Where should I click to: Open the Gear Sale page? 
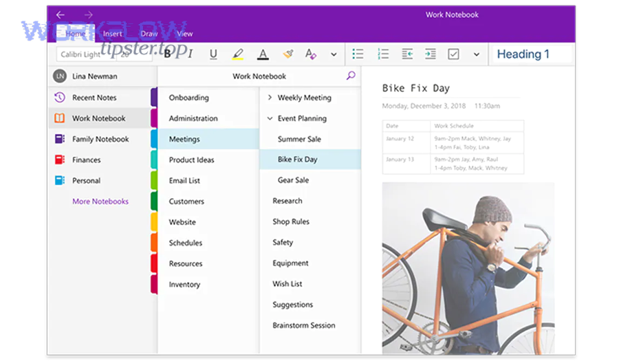pyautogui.click(x=293, y=180)
